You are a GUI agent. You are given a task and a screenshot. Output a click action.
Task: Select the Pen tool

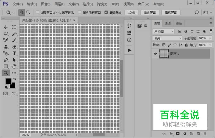[6, 60]
